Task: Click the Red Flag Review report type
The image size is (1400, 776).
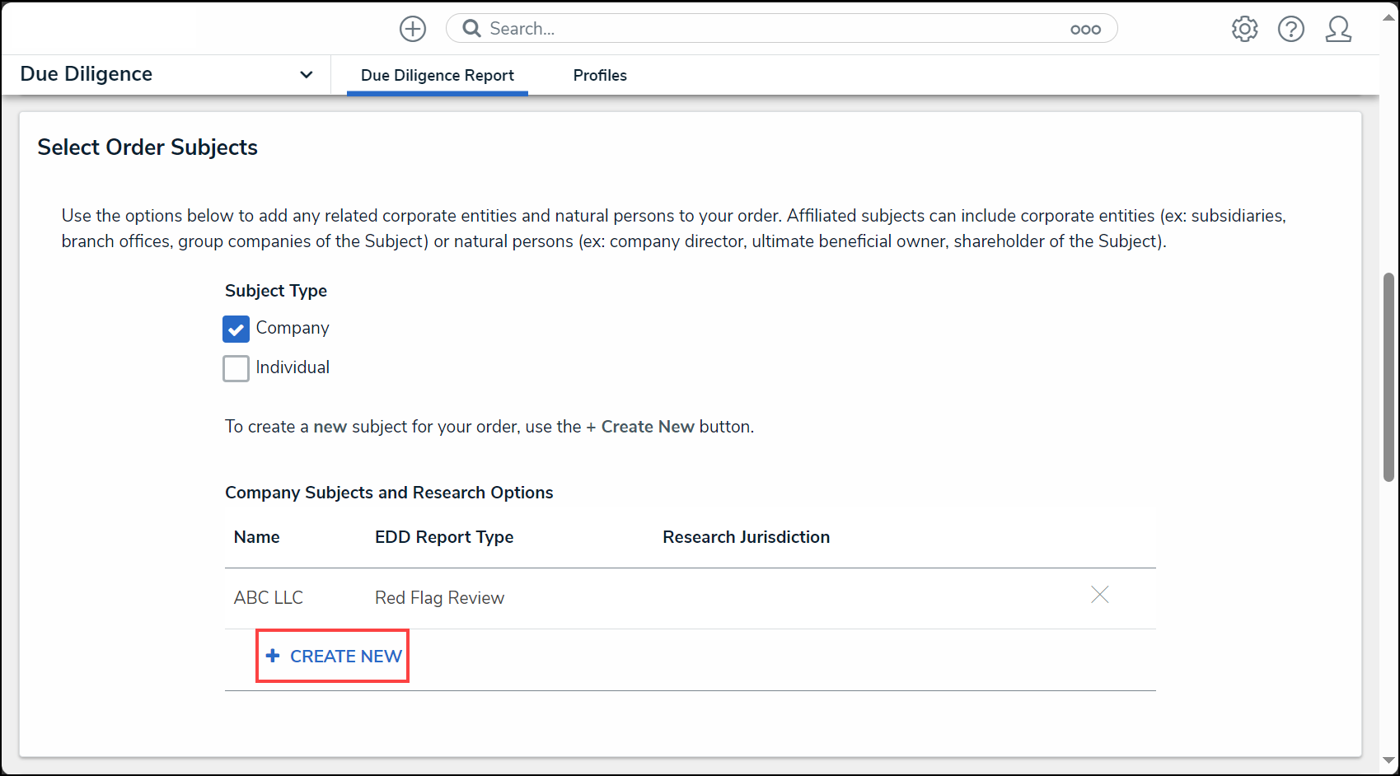Action: click(439, 598)
